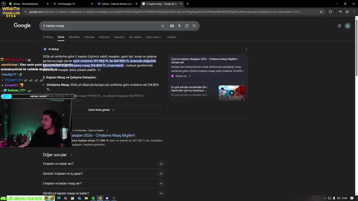Open options dots beside Üçüncü Kaptan breadcrumb
358x201 pixels.
coord(107,130)
